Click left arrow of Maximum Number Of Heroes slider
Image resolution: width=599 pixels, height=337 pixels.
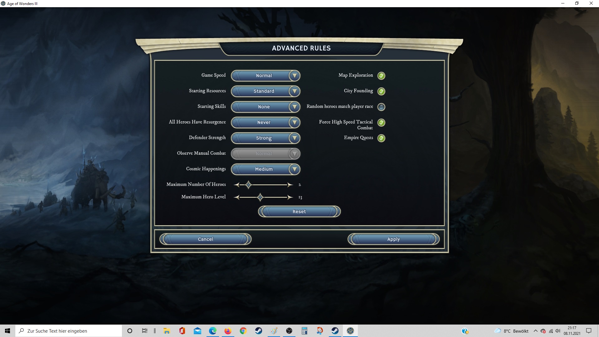[x=237, y=185]
